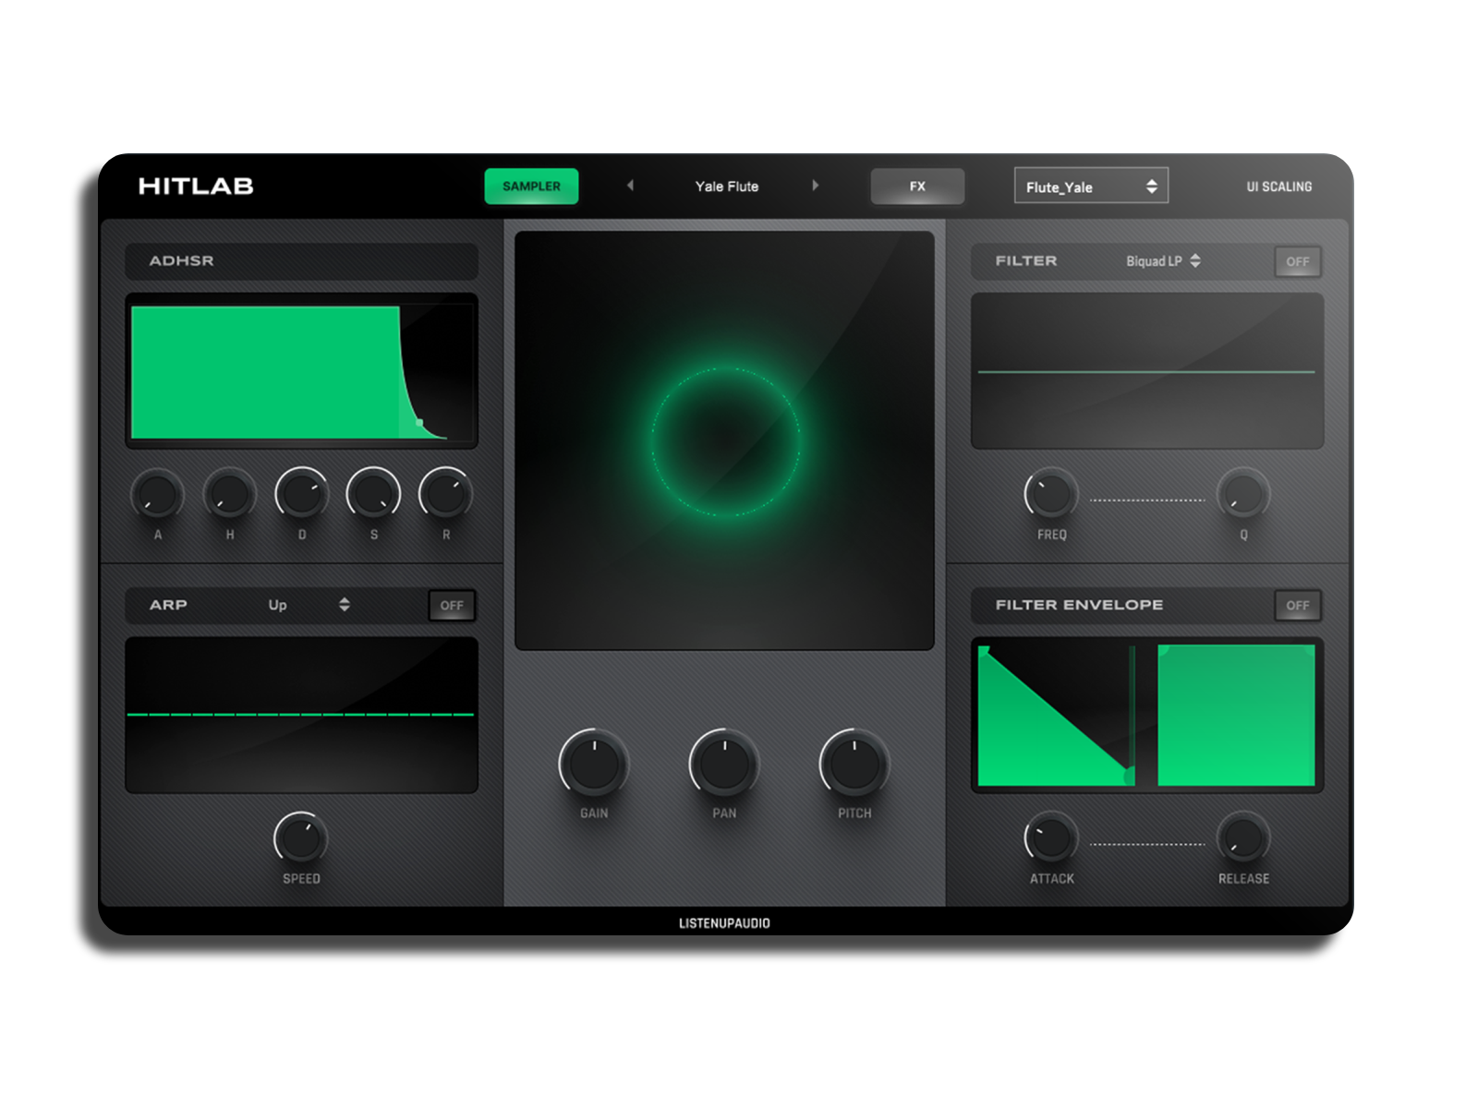Open the UI SCALING option
Viewport: 1478px width, 1108px height.
(1278, 186)
